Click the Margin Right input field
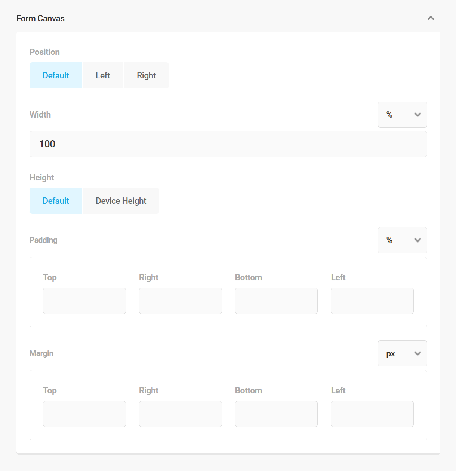 pos(180,414)
